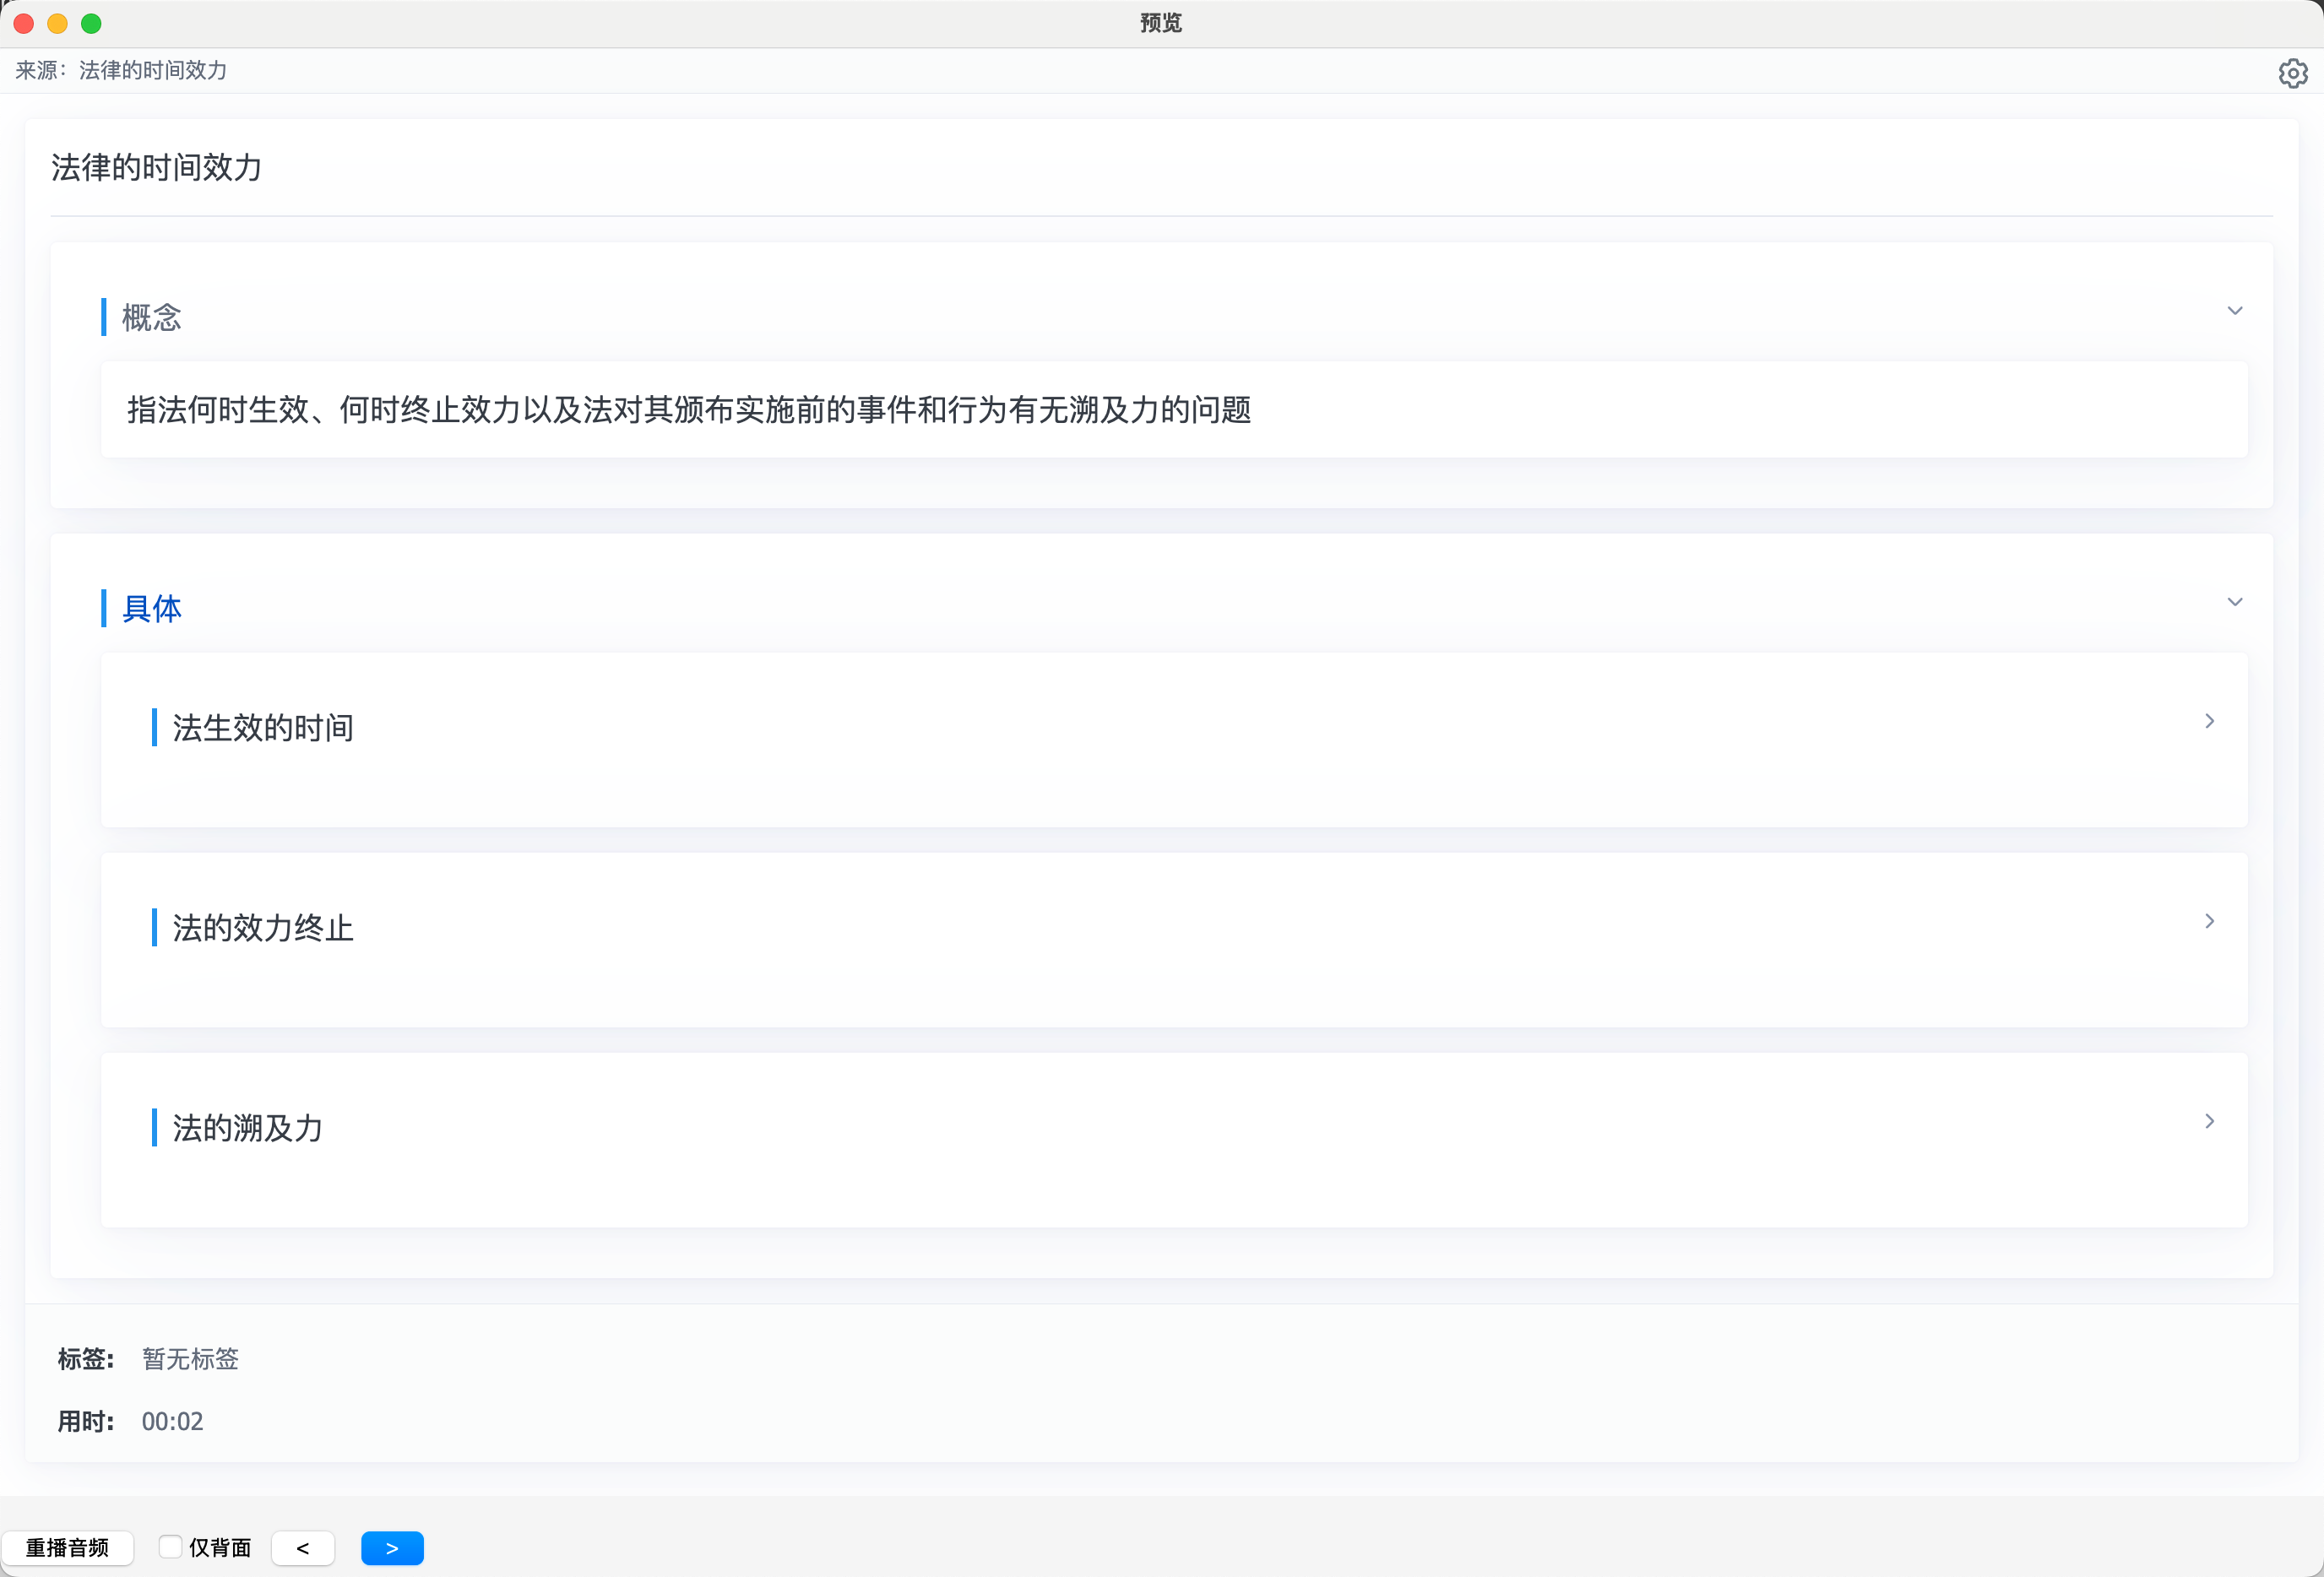Expand the 法生效的时间 card
Viewport: 2324px width, 1577px height.
point(2210,721)
